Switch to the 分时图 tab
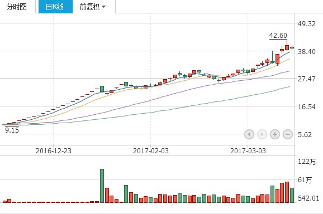The height and width of the screenshot is (214, 323). point(17,7)
